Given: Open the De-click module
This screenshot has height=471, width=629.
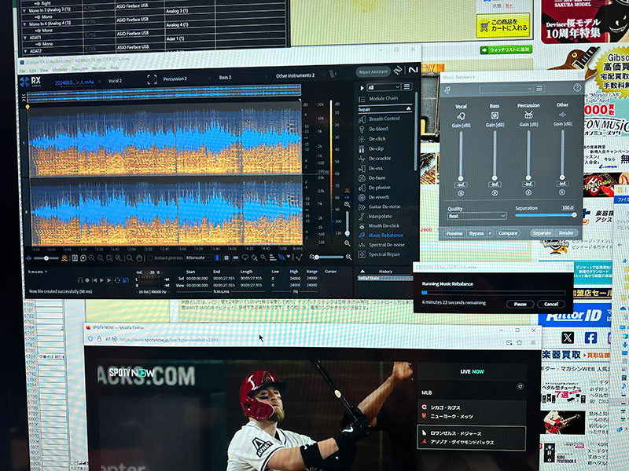Looking at the screenshot, I should click(x=372, y=139).
